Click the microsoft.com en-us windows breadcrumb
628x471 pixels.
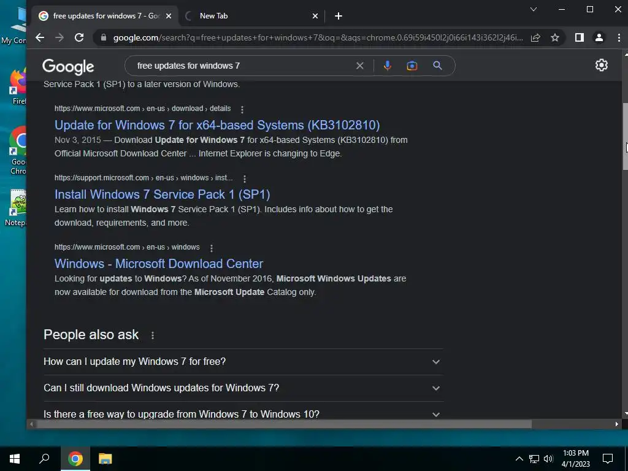(127, 247)
